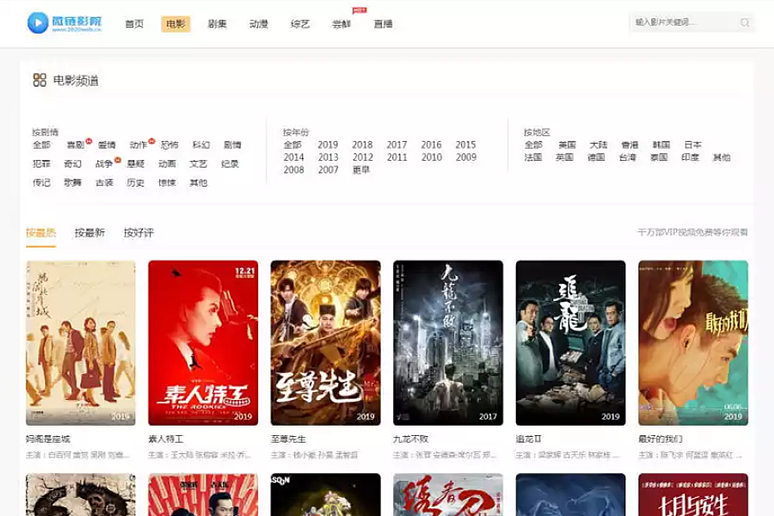
Task: Filter by region 台湾
Action: 628,157
